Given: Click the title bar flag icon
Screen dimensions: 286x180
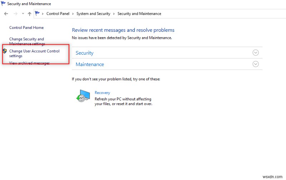Looking at the screenshot, I should [4, 4].
